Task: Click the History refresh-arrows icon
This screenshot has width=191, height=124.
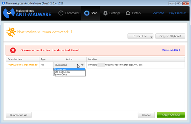Action: click(x=128, y=13)
